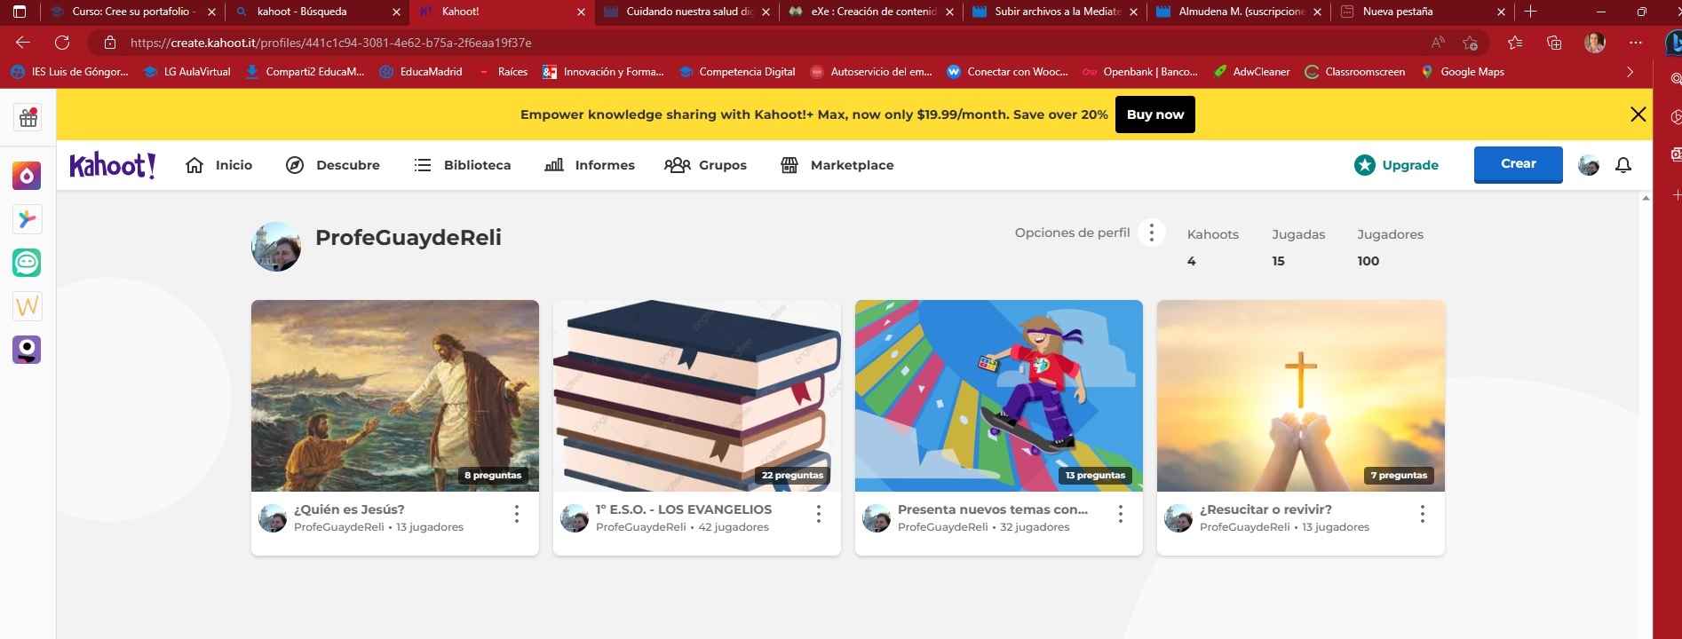Dismiss the yellow Kahoot!+ Max promo banner
1682x639 pixels.
click(x=1638, y=114)
